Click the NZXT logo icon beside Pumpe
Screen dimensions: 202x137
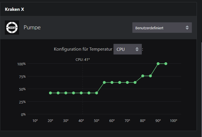12,28
